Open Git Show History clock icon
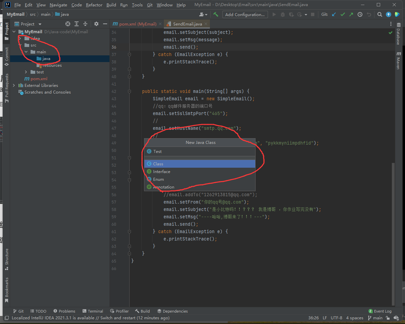This screenshot has width=405, height=324. [360, 14]
